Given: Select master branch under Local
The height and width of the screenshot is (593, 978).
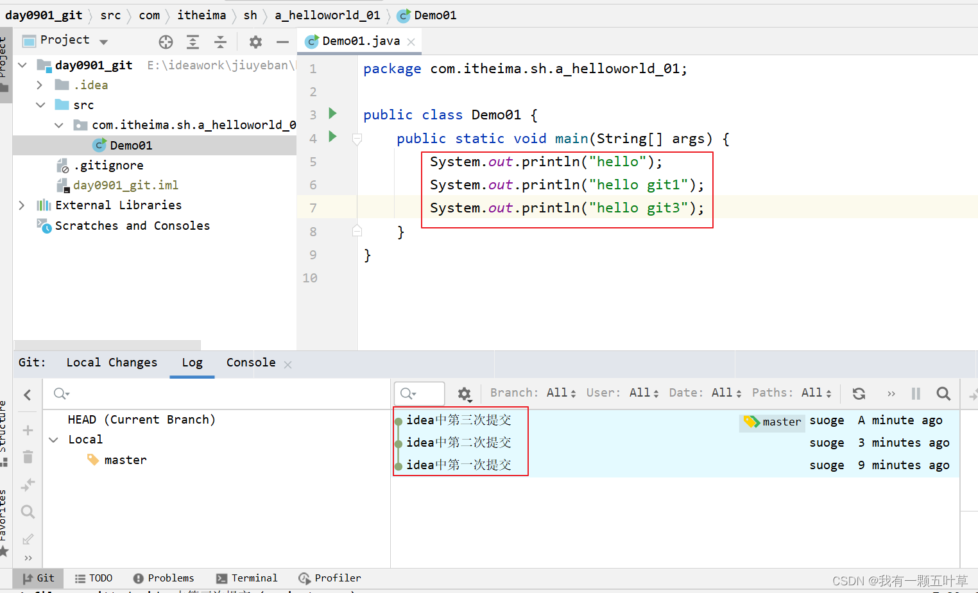Looking at the screenshot, I should point(125,460).
